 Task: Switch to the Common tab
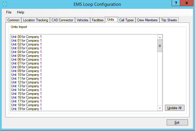coord(13,20)
